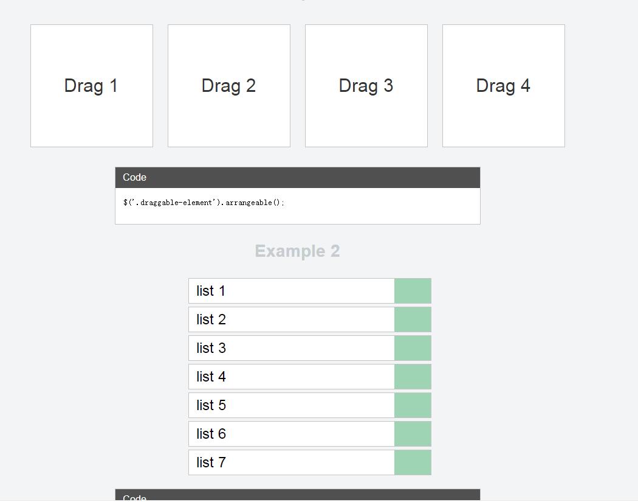Click the list 3 item label
This screenshot has width=638, height=502.
pos(211,348)
